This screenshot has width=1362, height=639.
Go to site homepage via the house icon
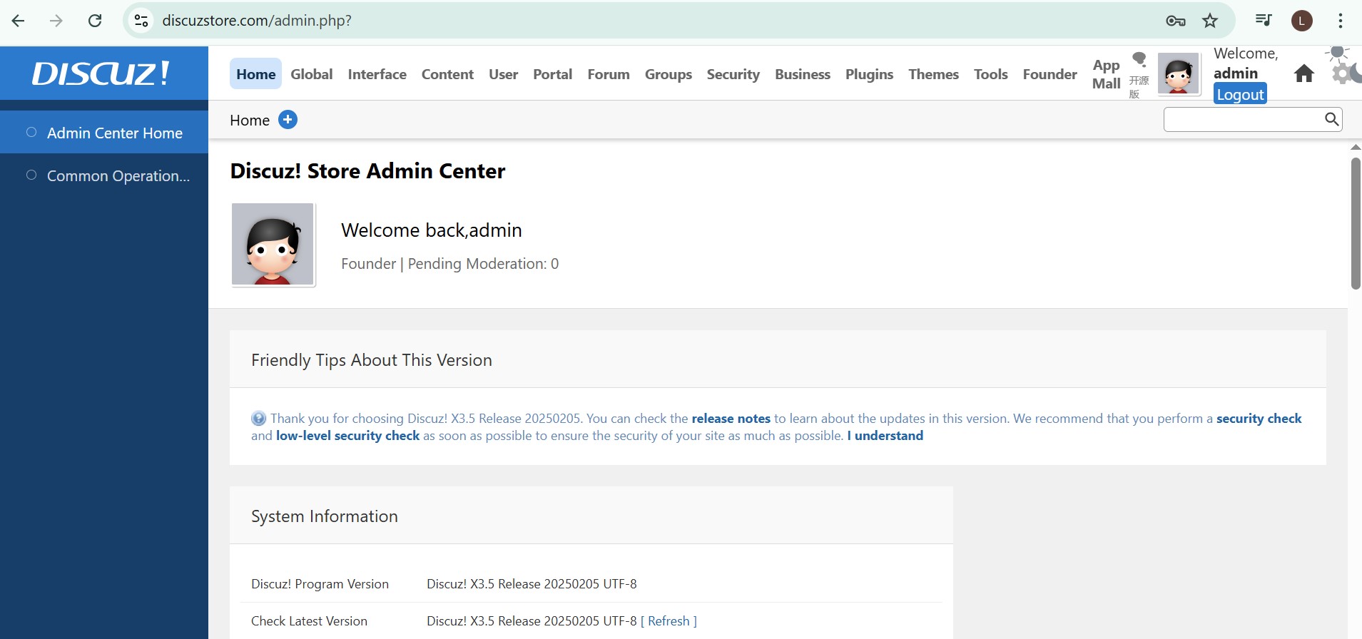pyautogui.click(x=1304, y=73)
